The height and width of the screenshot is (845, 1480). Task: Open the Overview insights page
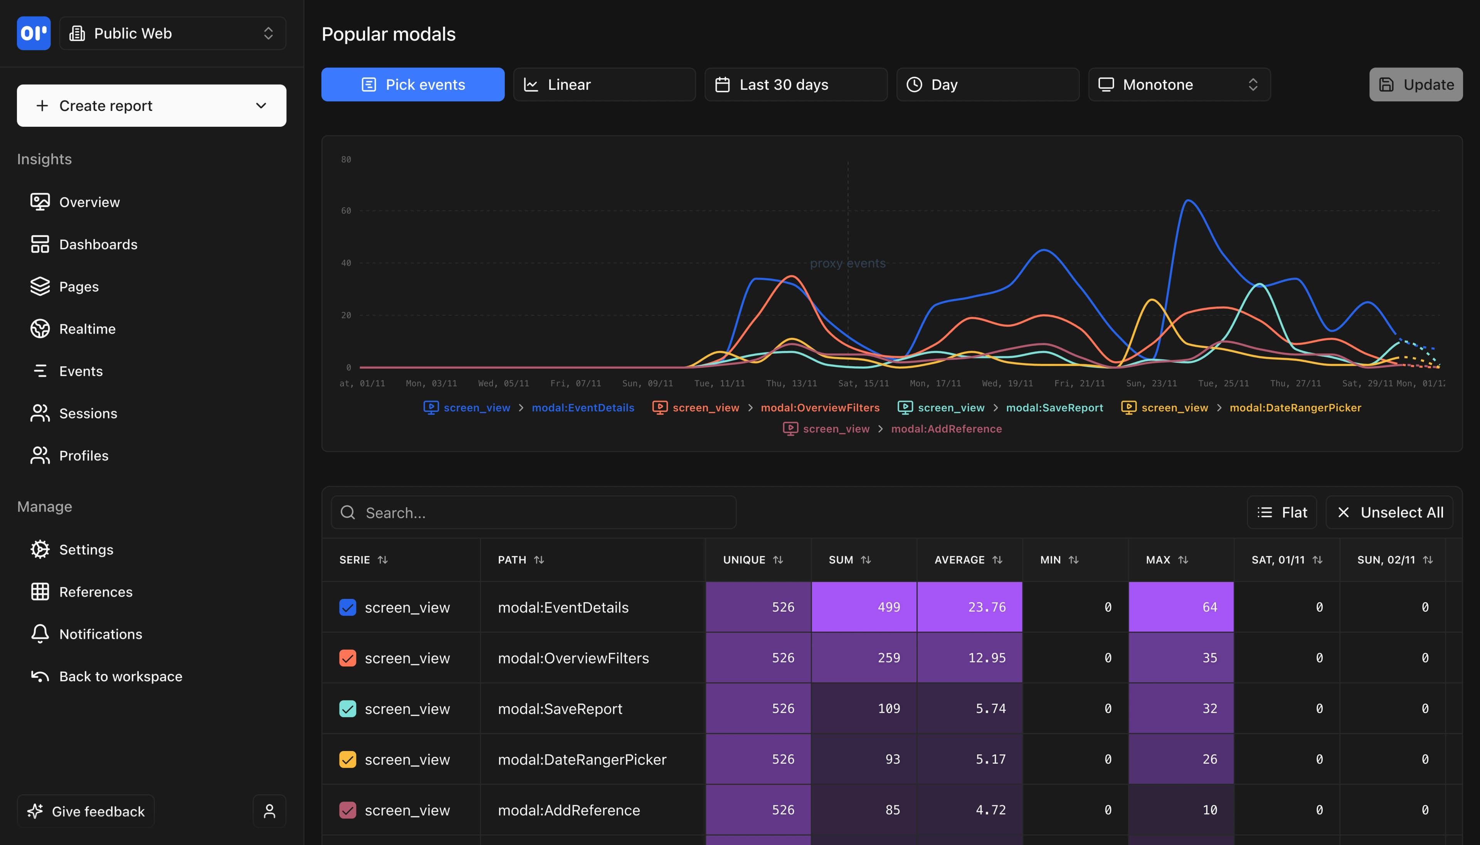coord(90,201)
